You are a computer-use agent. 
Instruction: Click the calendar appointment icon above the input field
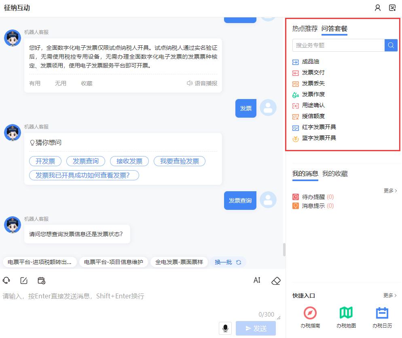41,280
